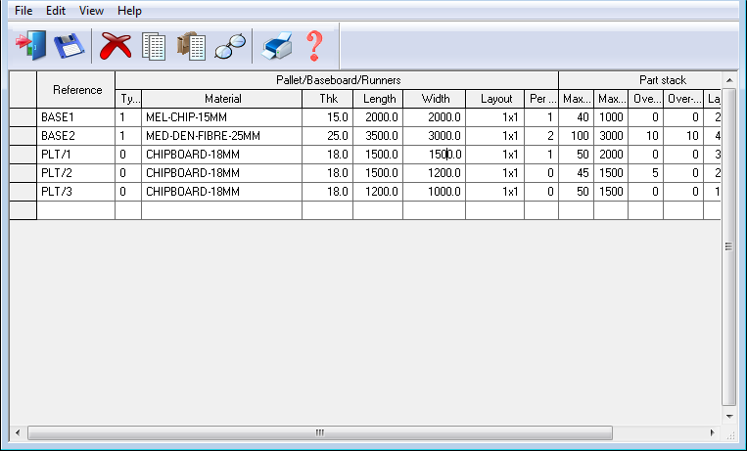Image resolution: width=747 pixels, height=451 pixels.
Task: Click the 3500.0 length cell
Action: click(378, 136)
